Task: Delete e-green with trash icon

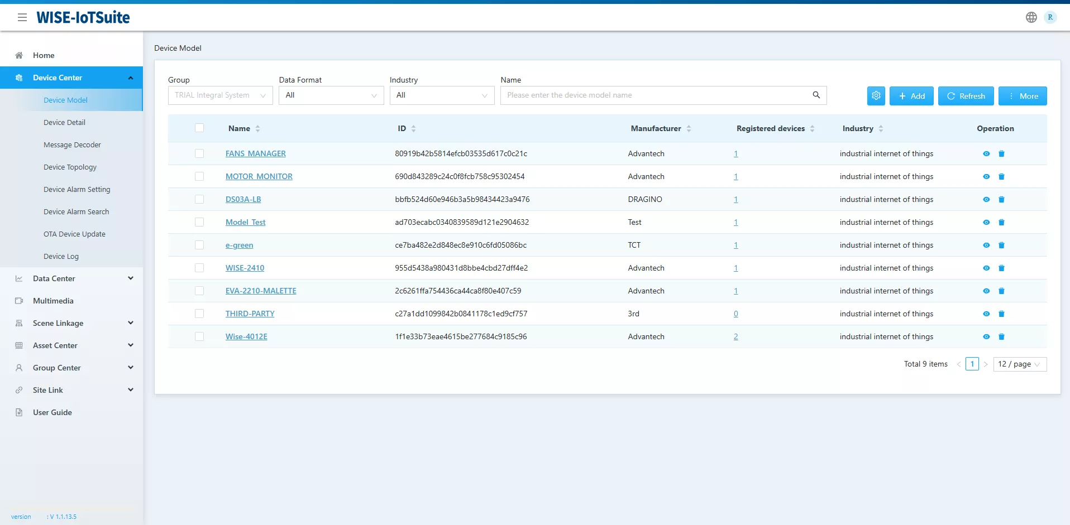Action: click(1001, 245)
